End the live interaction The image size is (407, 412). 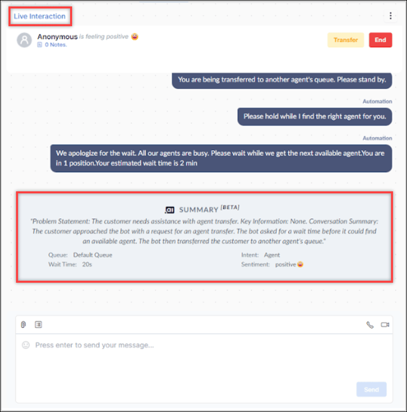click(380, 40)
